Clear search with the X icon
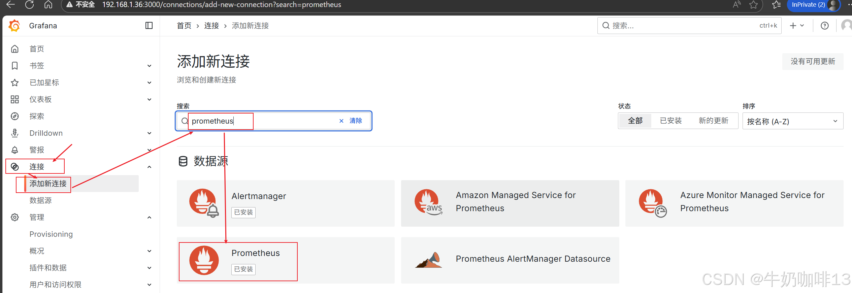This screenshot has height=293, width=852. (341, 121)
